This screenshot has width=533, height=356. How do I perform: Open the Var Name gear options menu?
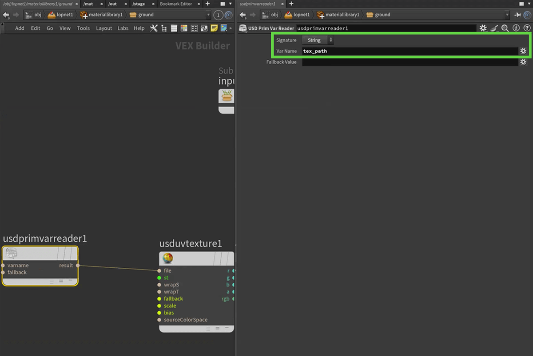523,51
